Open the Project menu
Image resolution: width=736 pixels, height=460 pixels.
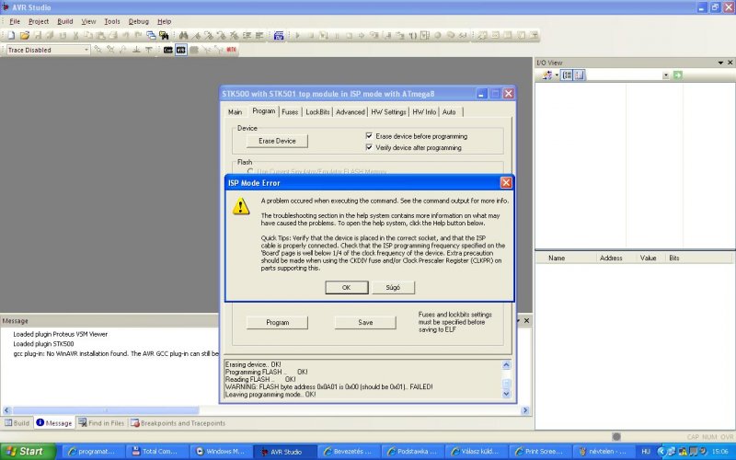pos(38,21)
